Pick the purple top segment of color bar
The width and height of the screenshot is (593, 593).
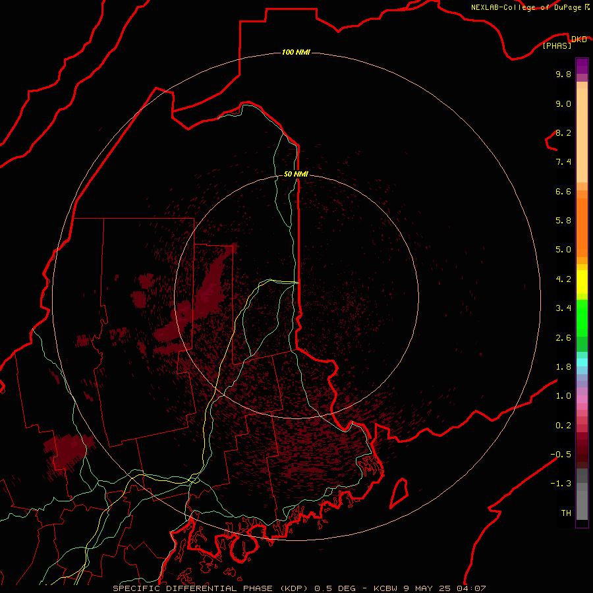tap(582, 66)
